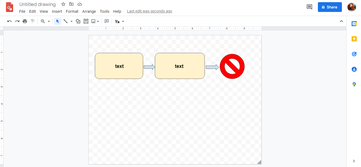Image resolution: width=361 pixels, height=167 pixels.
Task: Select the arrow between text boxes
Action: point(149,67)
